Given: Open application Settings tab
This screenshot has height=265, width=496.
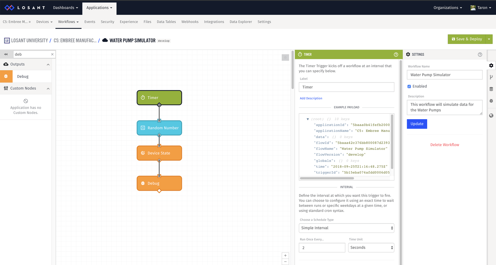Looking at the screenshot, I should tap(264, 22).
